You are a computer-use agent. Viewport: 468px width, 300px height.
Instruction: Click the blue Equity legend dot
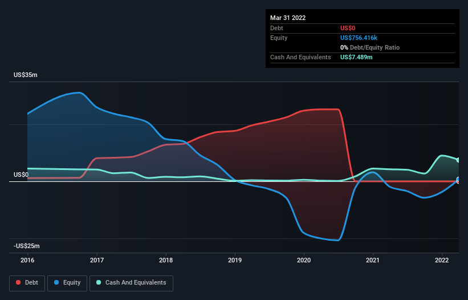56,282
